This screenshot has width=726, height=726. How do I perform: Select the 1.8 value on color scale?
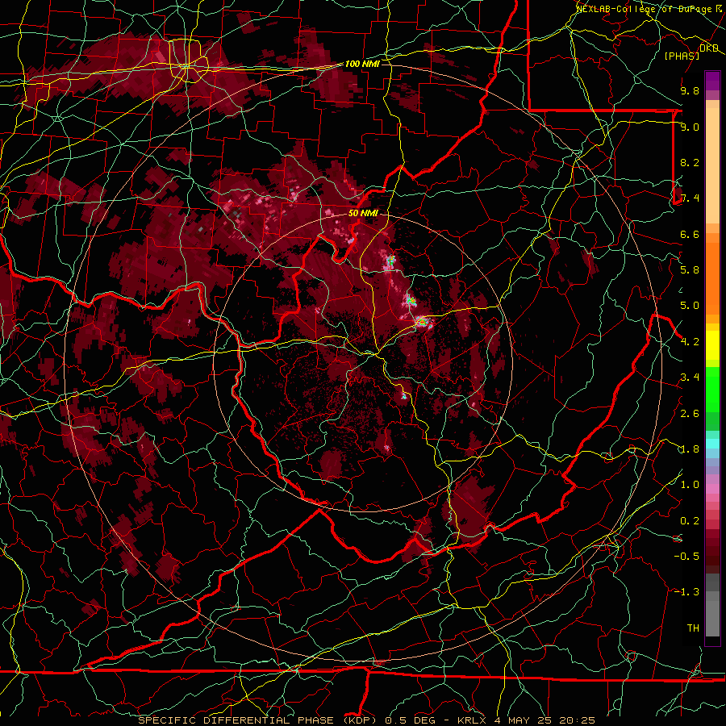tap(690, 449)
